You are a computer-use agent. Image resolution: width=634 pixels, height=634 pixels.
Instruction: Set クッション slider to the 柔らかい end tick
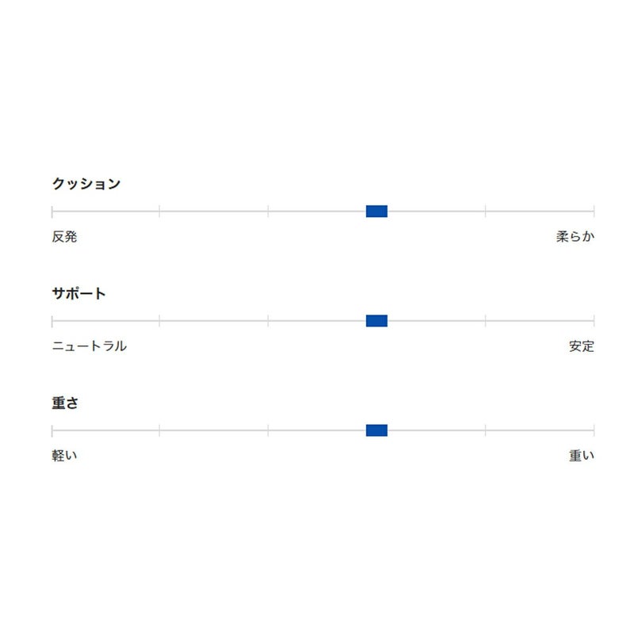[594, 211]
